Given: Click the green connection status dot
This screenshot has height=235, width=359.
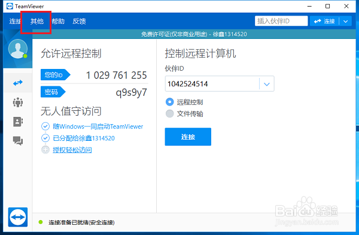Looking at the screenshot, I should tap(41, 222).
